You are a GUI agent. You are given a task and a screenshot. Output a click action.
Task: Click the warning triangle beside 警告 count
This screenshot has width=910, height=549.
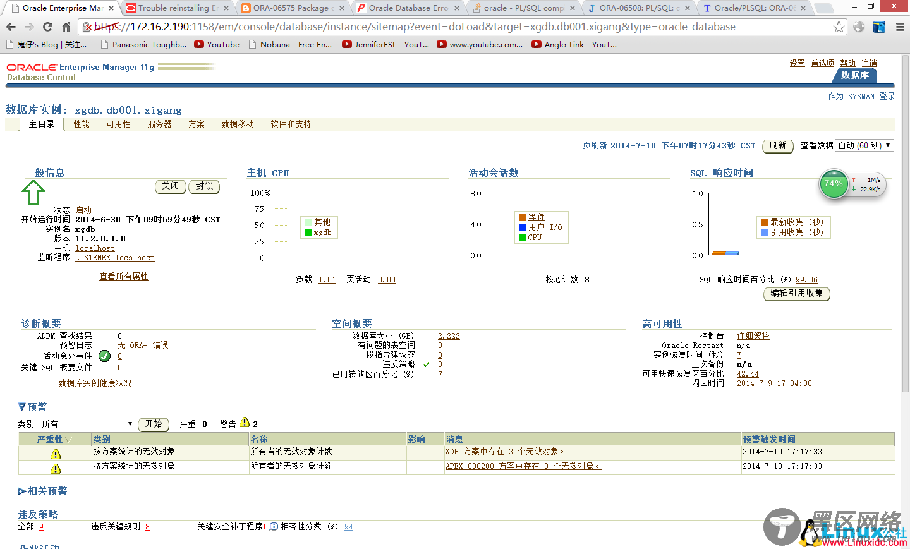(245, 423)
